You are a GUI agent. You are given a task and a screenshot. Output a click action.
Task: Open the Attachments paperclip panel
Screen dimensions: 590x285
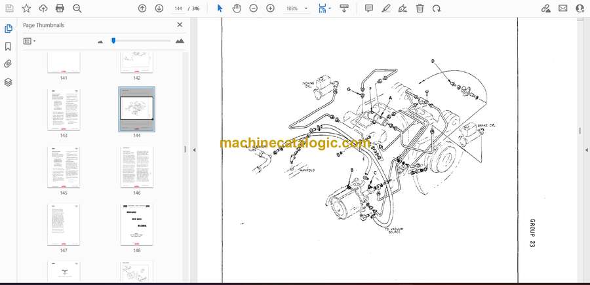point(9,64)
